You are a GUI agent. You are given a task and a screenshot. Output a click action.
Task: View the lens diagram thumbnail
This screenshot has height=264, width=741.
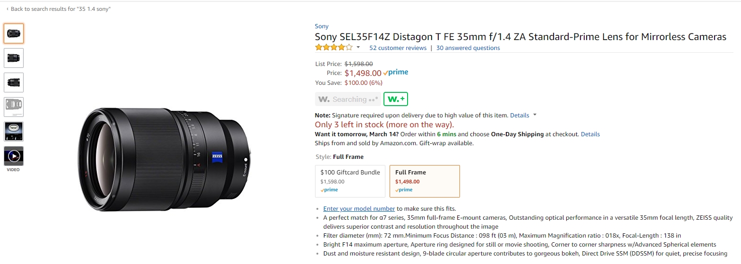[x=14, y=107]
